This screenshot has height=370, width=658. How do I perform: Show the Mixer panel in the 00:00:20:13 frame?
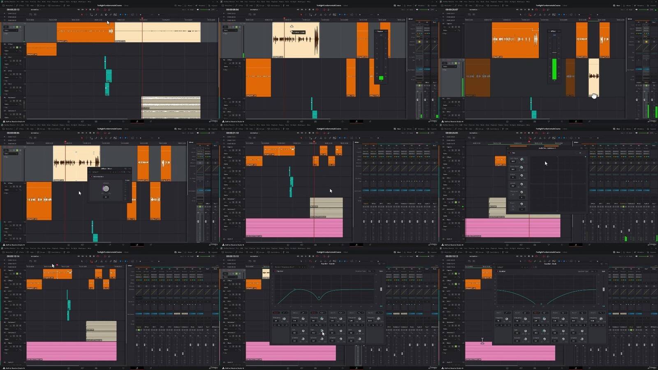[178, 5]
